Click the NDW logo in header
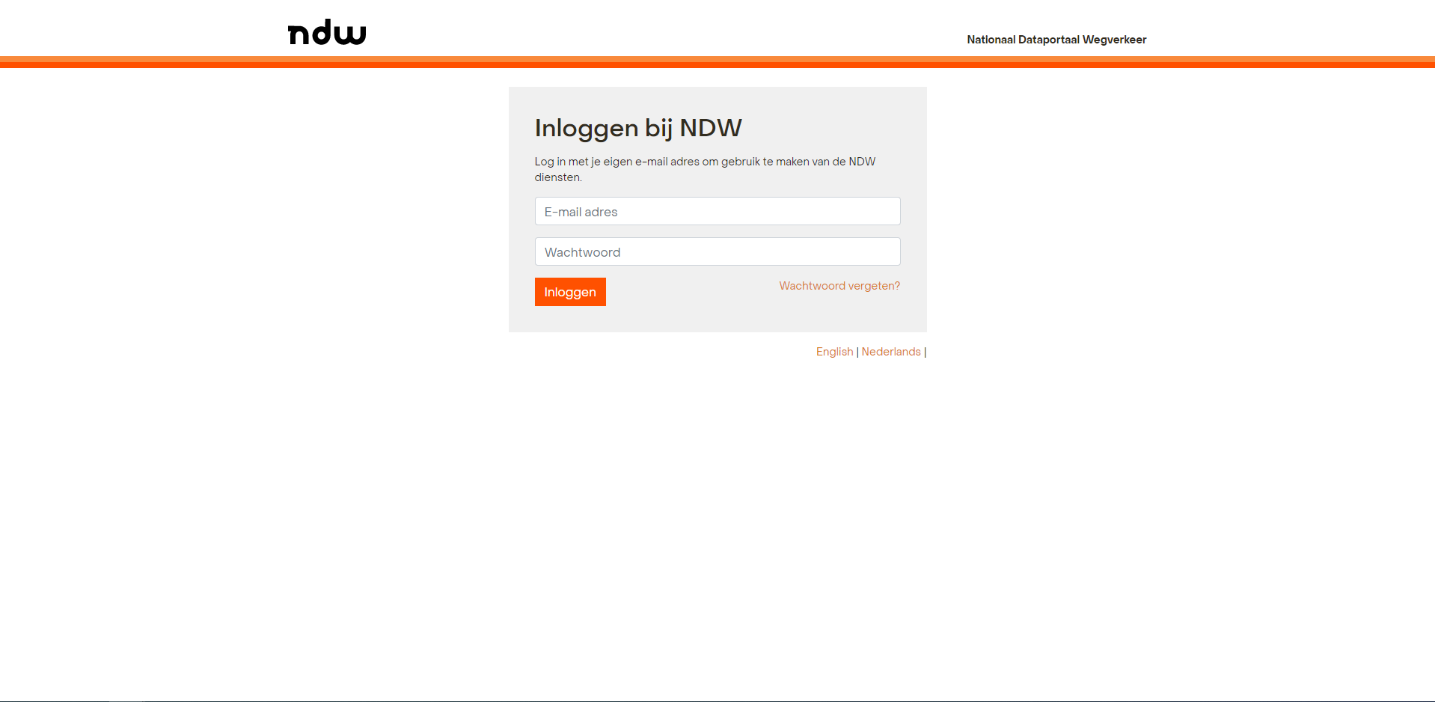This screenshot has height=702, width=1435. tap(327, 32)
